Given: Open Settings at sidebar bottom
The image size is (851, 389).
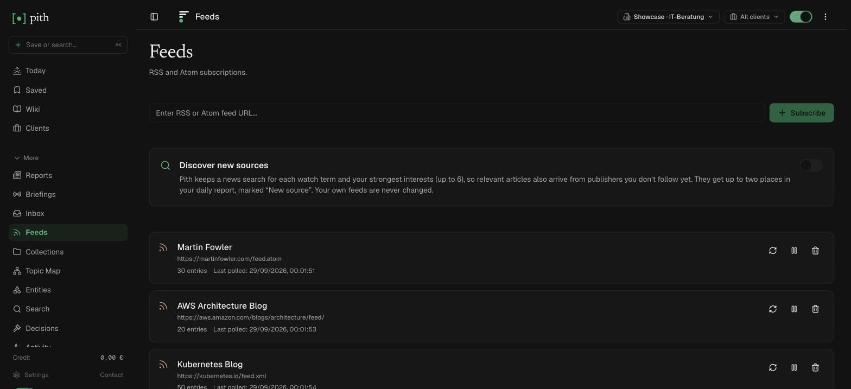Looking at the screenshot, I should click(31, 375).
